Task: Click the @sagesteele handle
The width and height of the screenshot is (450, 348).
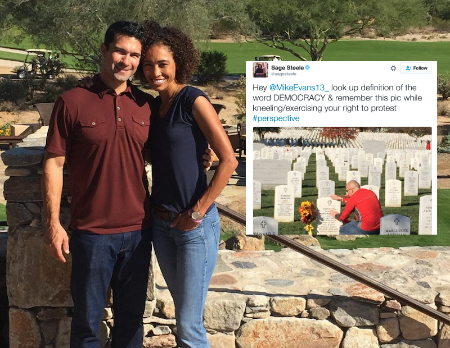Action: tap(284, 74)
